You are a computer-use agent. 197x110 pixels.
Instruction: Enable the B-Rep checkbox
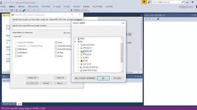point(56,53)
